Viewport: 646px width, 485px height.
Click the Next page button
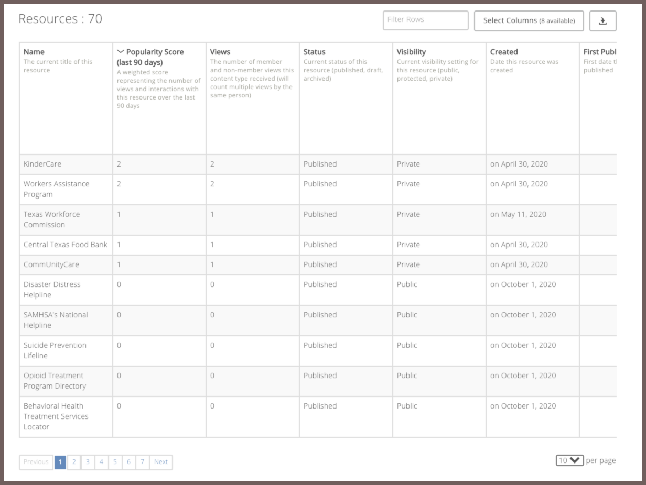coord(161,462)
